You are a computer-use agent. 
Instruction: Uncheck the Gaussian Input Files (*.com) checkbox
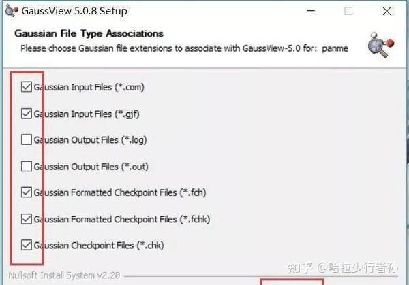pos(27,87)
